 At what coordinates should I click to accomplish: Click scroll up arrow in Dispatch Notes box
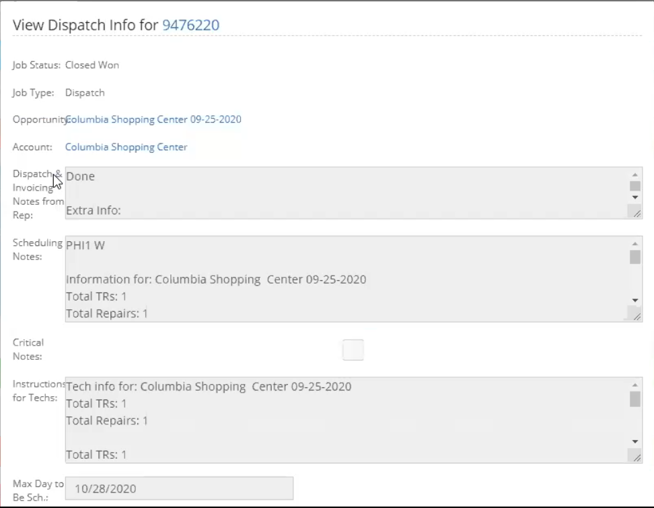[634, 174]
